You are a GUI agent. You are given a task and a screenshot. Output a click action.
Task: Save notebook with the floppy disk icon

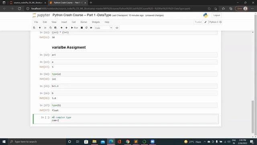coord(34,28)
